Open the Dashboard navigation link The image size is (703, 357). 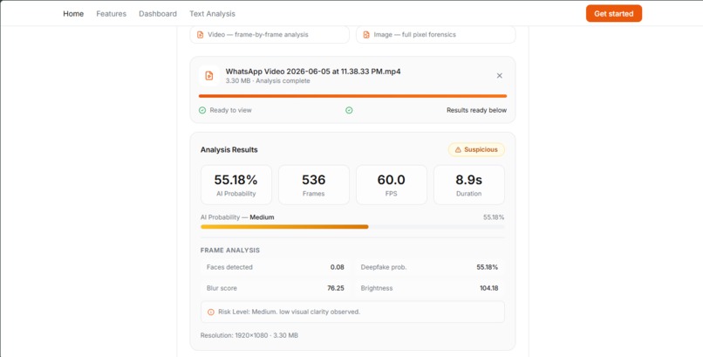(158, 14)
